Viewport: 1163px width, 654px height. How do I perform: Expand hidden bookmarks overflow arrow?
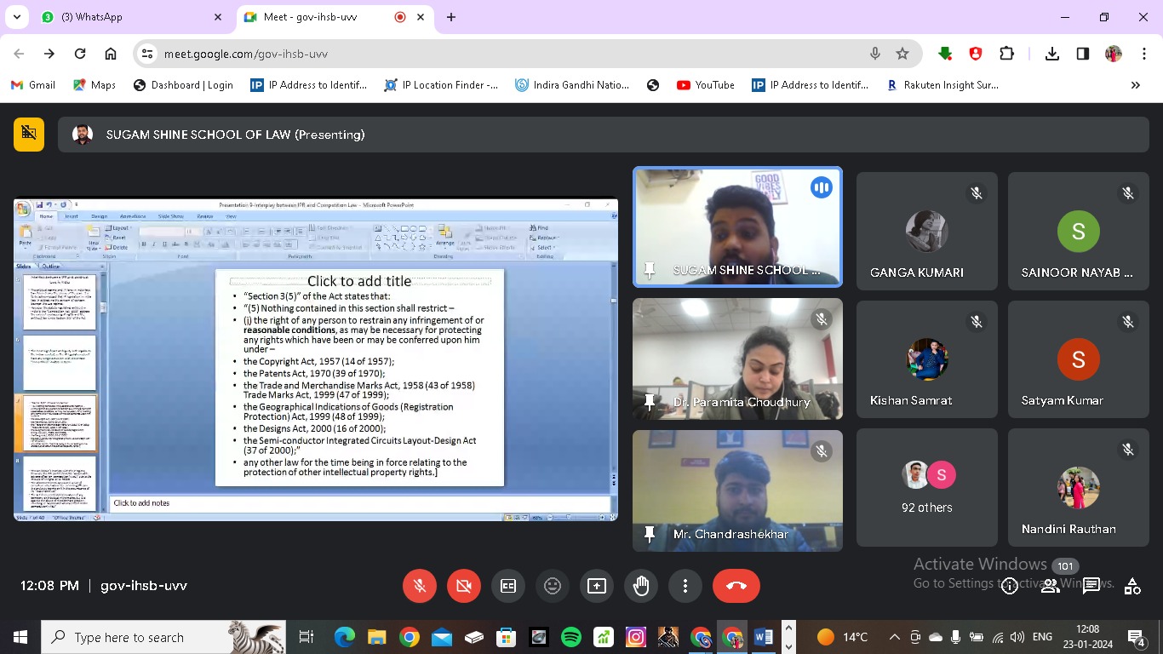[x=1135, y=85]
